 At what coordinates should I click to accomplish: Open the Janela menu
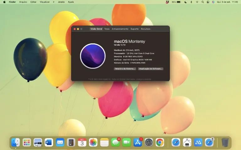(x=61, y=2)
